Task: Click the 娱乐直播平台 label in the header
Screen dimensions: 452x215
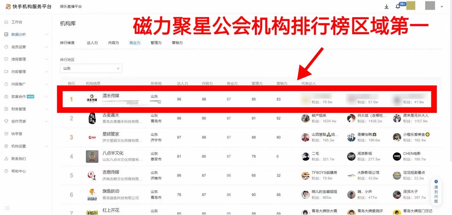Action: click(71, 7)
